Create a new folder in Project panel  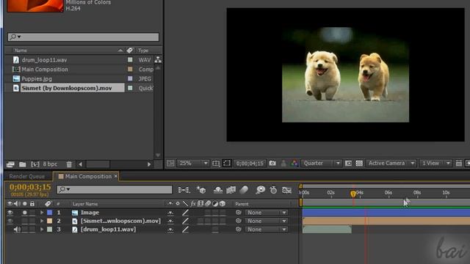point(23,164)
